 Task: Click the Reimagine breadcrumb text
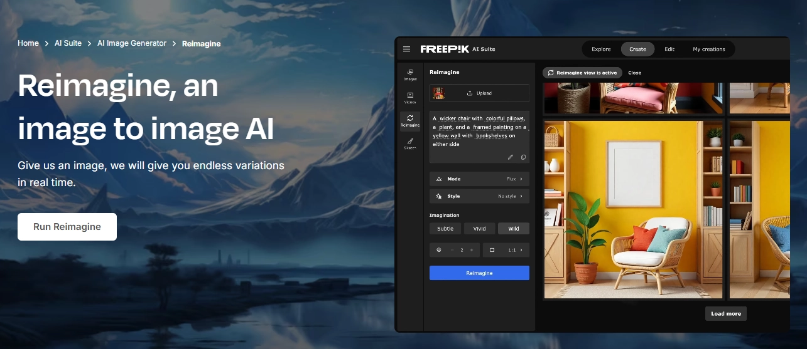coord(201,44)
